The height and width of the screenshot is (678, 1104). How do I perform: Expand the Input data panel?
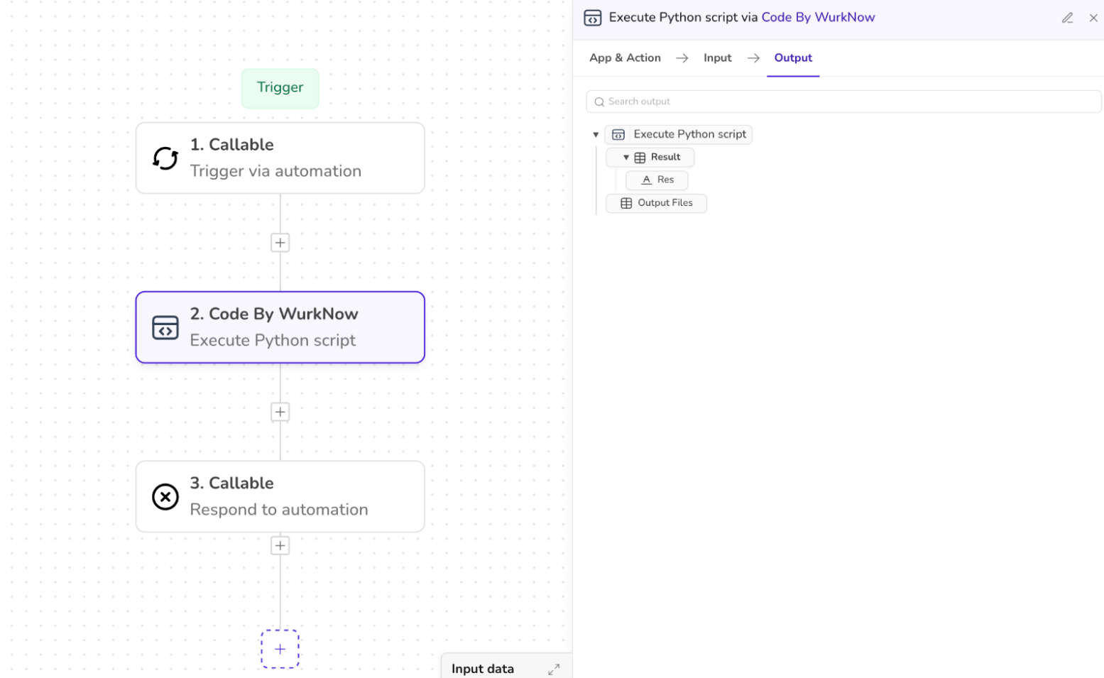pos(554,669)
